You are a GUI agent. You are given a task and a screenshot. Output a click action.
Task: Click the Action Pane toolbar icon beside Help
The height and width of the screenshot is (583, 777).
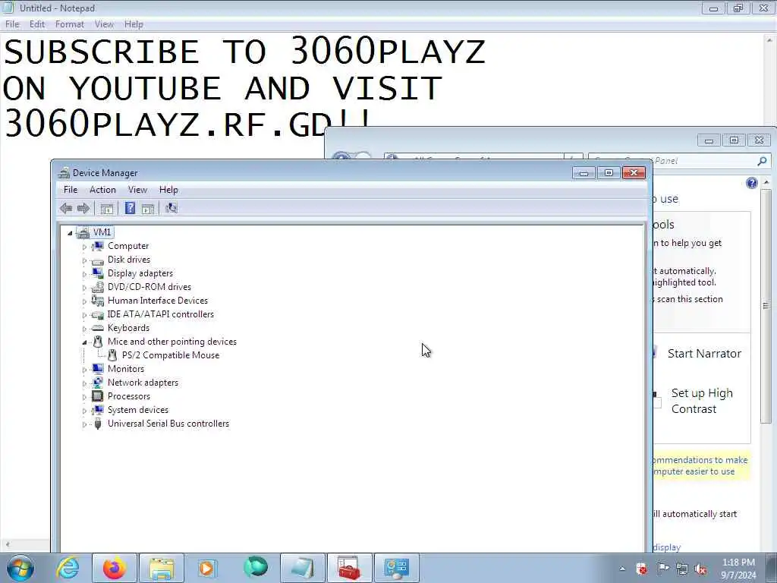148,208
